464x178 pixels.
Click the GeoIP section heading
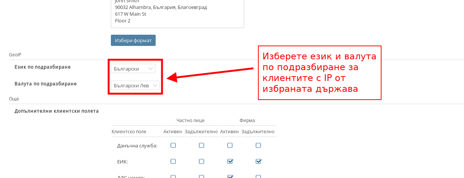pos(15,55)
